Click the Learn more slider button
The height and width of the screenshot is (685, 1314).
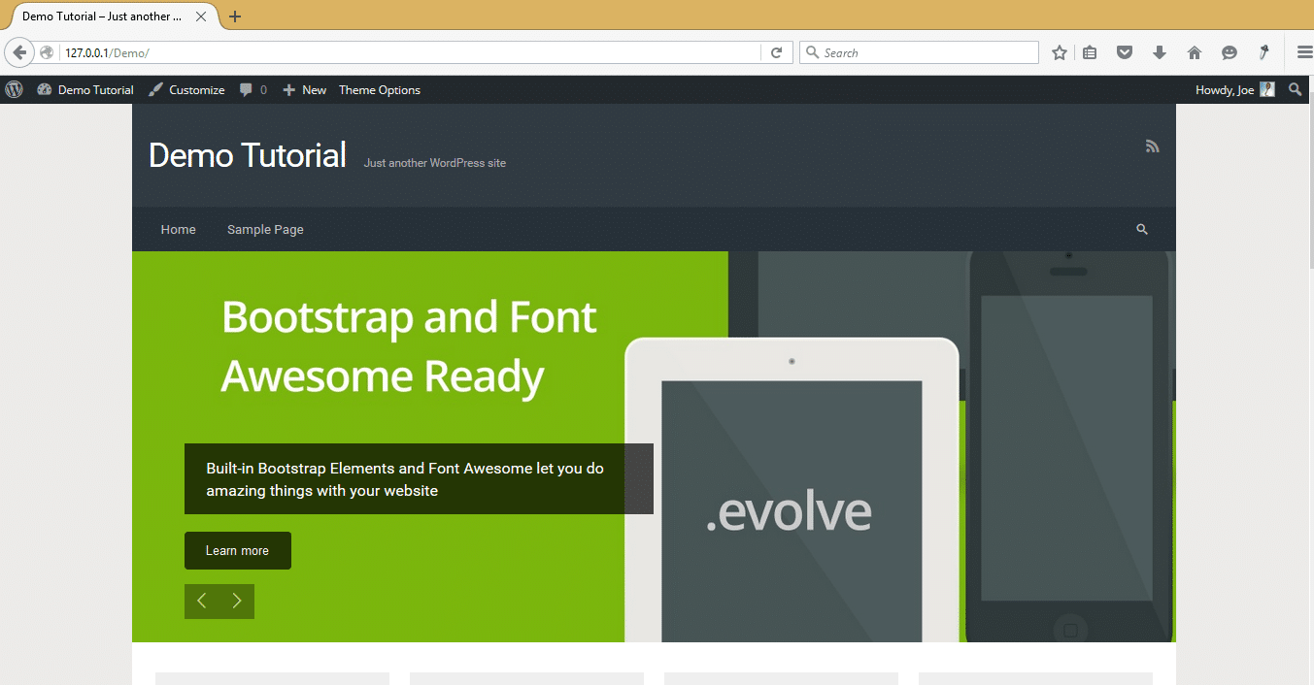click(x=238, y=550)
